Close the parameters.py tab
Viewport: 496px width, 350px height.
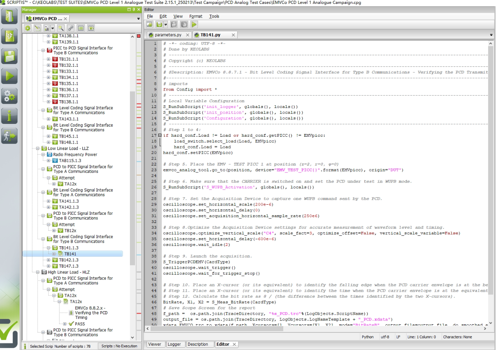click(188, 35)
